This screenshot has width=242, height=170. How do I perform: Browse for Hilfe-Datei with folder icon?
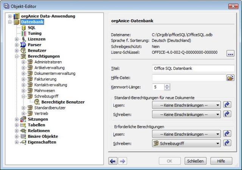(x=230, y=78)
